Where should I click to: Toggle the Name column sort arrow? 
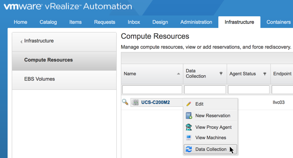(x=178, y=74)
